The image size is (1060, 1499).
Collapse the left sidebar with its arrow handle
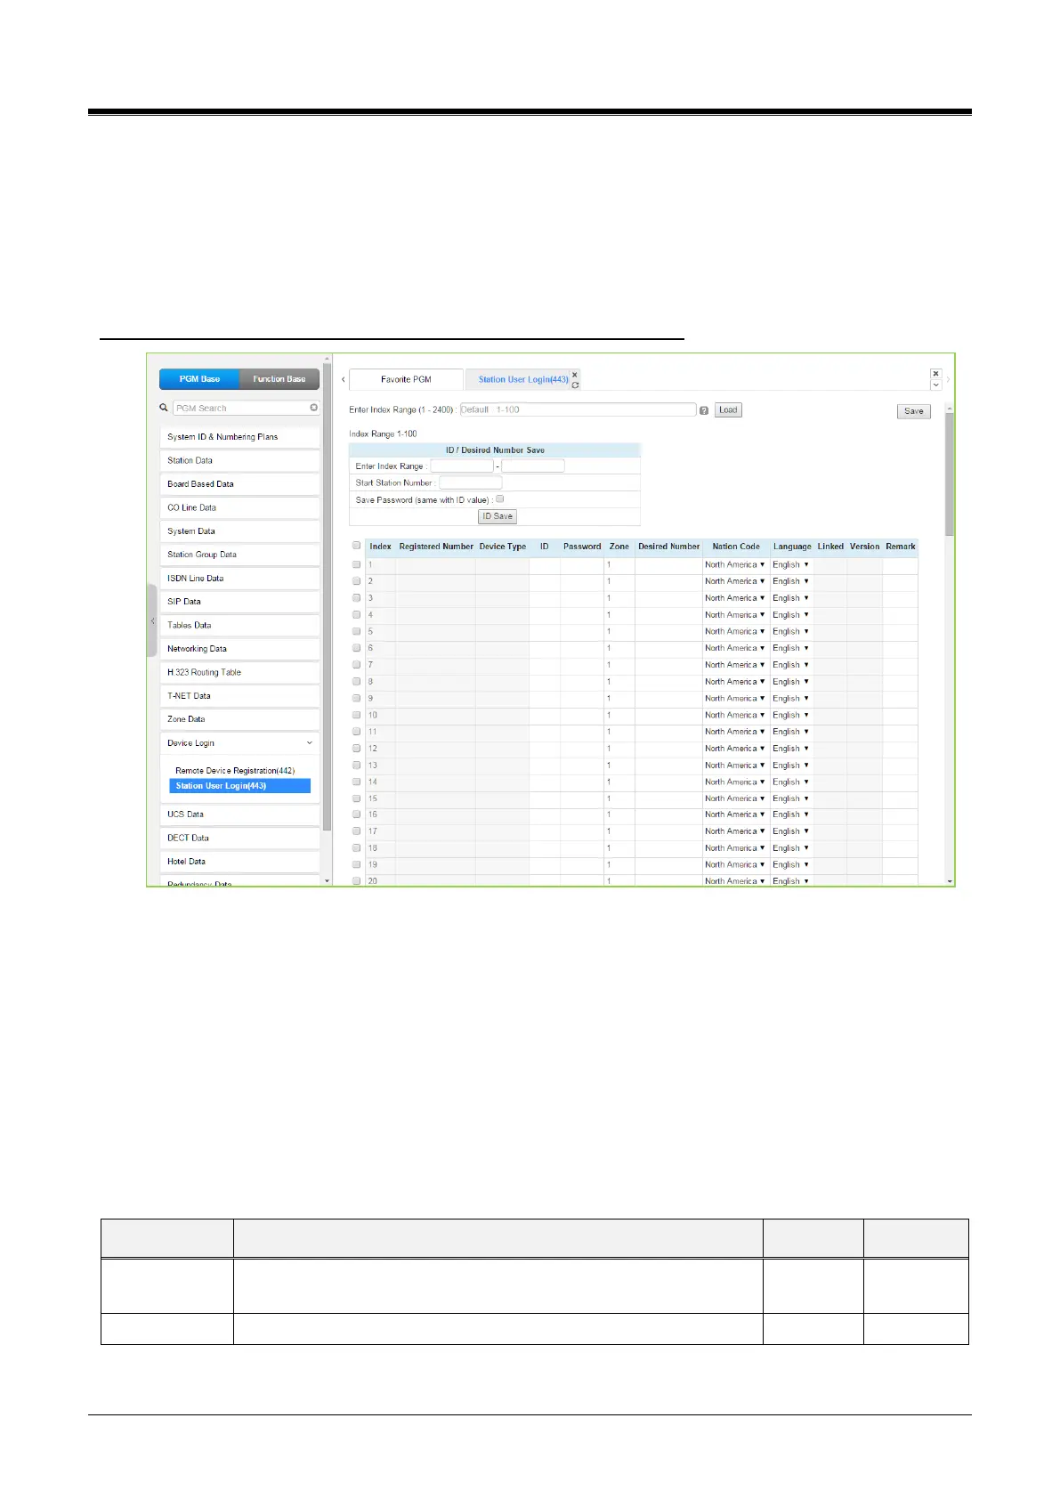click(x=152, y=620)
